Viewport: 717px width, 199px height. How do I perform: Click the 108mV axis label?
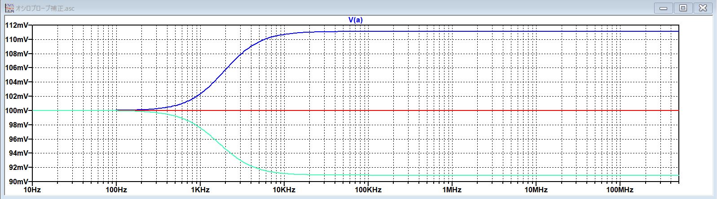click(16, 54)
